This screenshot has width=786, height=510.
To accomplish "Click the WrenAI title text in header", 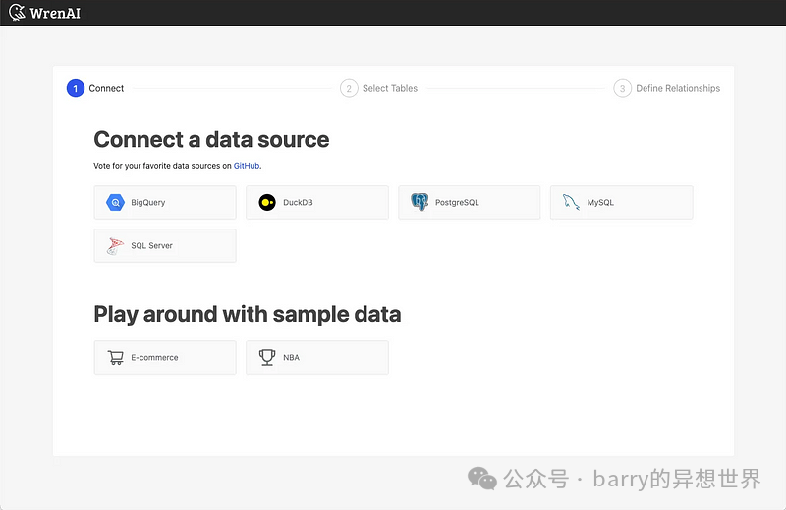I will [55, 13].
